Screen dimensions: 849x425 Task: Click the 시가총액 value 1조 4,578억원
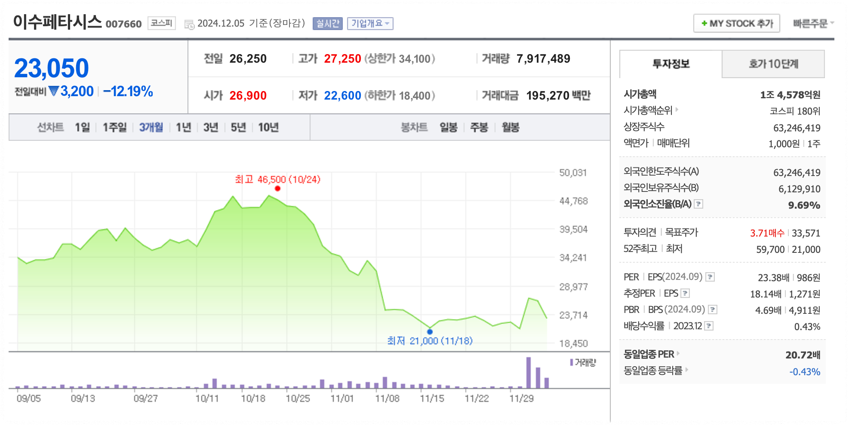791,95
